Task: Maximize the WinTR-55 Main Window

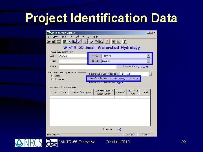Action: pos(151,33)
